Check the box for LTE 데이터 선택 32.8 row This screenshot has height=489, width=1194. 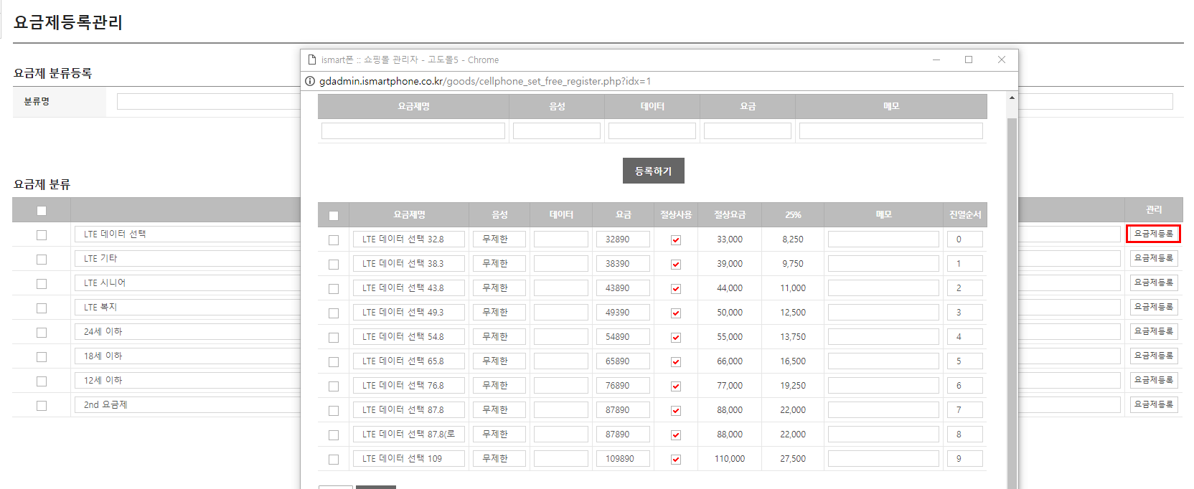pos(334,240)
